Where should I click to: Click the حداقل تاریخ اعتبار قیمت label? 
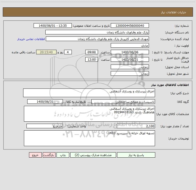[x=177, y=60]
